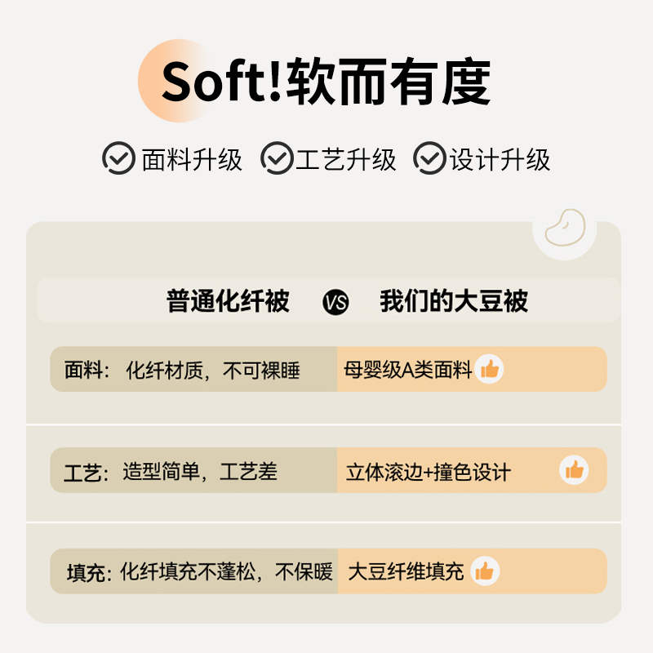653x653 pixels.
Task: Click the Soft!软而有度 headline
Action: [326, 81]
